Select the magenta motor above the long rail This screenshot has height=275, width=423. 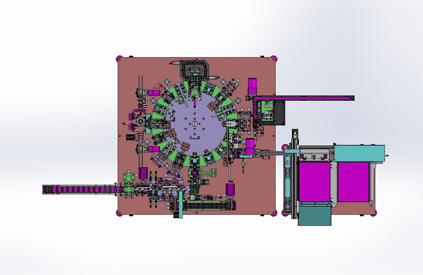coord(253,86)
